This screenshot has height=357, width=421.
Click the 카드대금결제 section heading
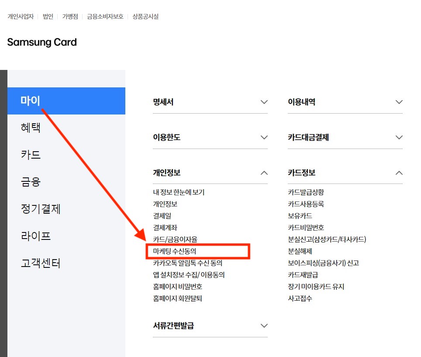[308, 137]
